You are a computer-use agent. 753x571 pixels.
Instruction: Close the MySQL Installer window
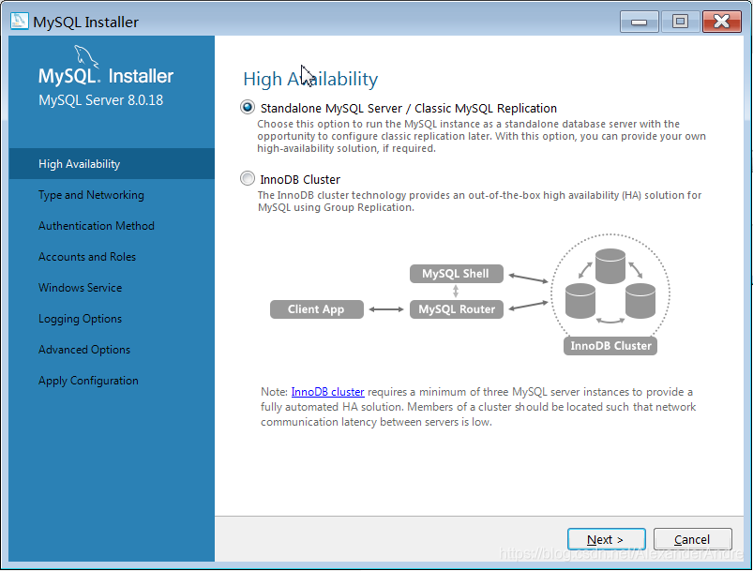[721, 22]
